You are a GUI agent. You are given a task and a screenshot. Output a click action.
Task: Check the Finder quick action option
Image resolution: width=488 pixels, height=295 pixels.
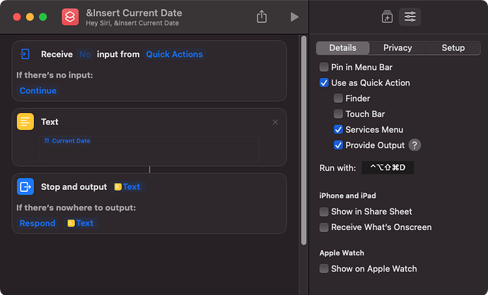tap(338, 98)
